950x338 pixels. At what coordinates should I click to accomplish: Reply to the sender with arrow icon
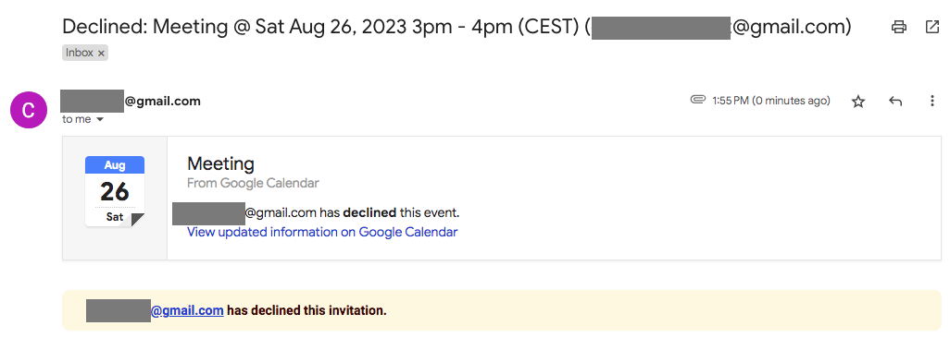[894, 102]
